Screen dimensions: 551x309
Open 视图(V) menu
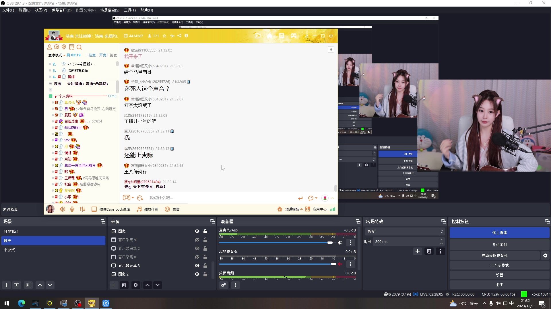pos(41,10)
